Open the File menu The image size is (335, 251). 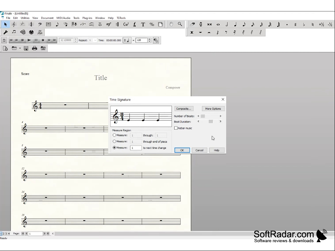coord(8,18)
